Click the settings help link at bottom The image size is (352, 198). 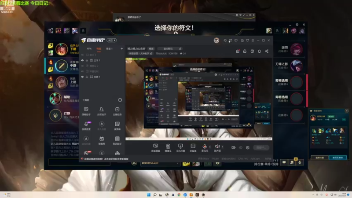pos(106,159)
